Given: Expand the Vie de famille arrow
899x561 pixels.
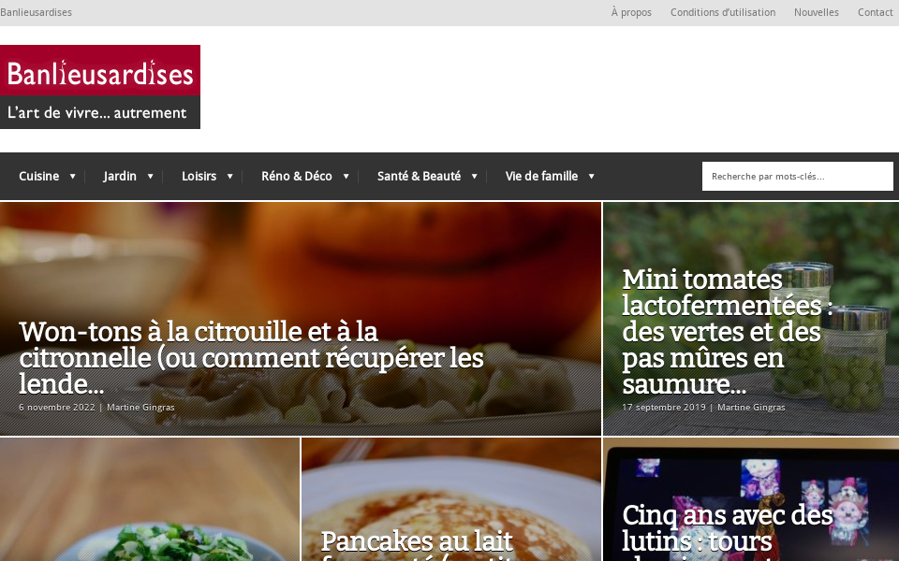Looking at the screenshot, I should (x=591, y=177).
